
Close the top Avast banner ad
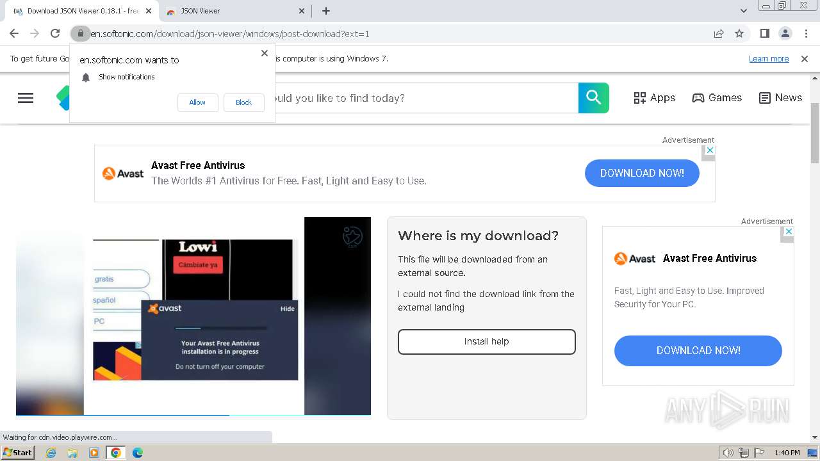(x=709, y=150)
